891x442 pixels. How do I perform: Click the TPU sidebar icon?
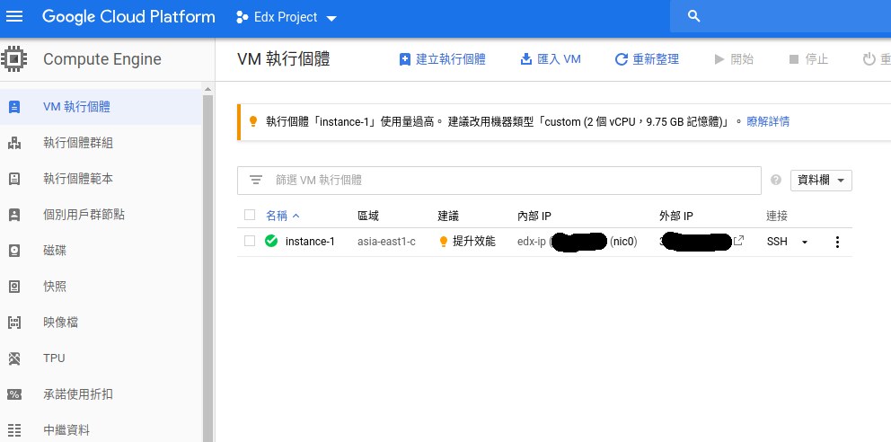pos(14,358)
